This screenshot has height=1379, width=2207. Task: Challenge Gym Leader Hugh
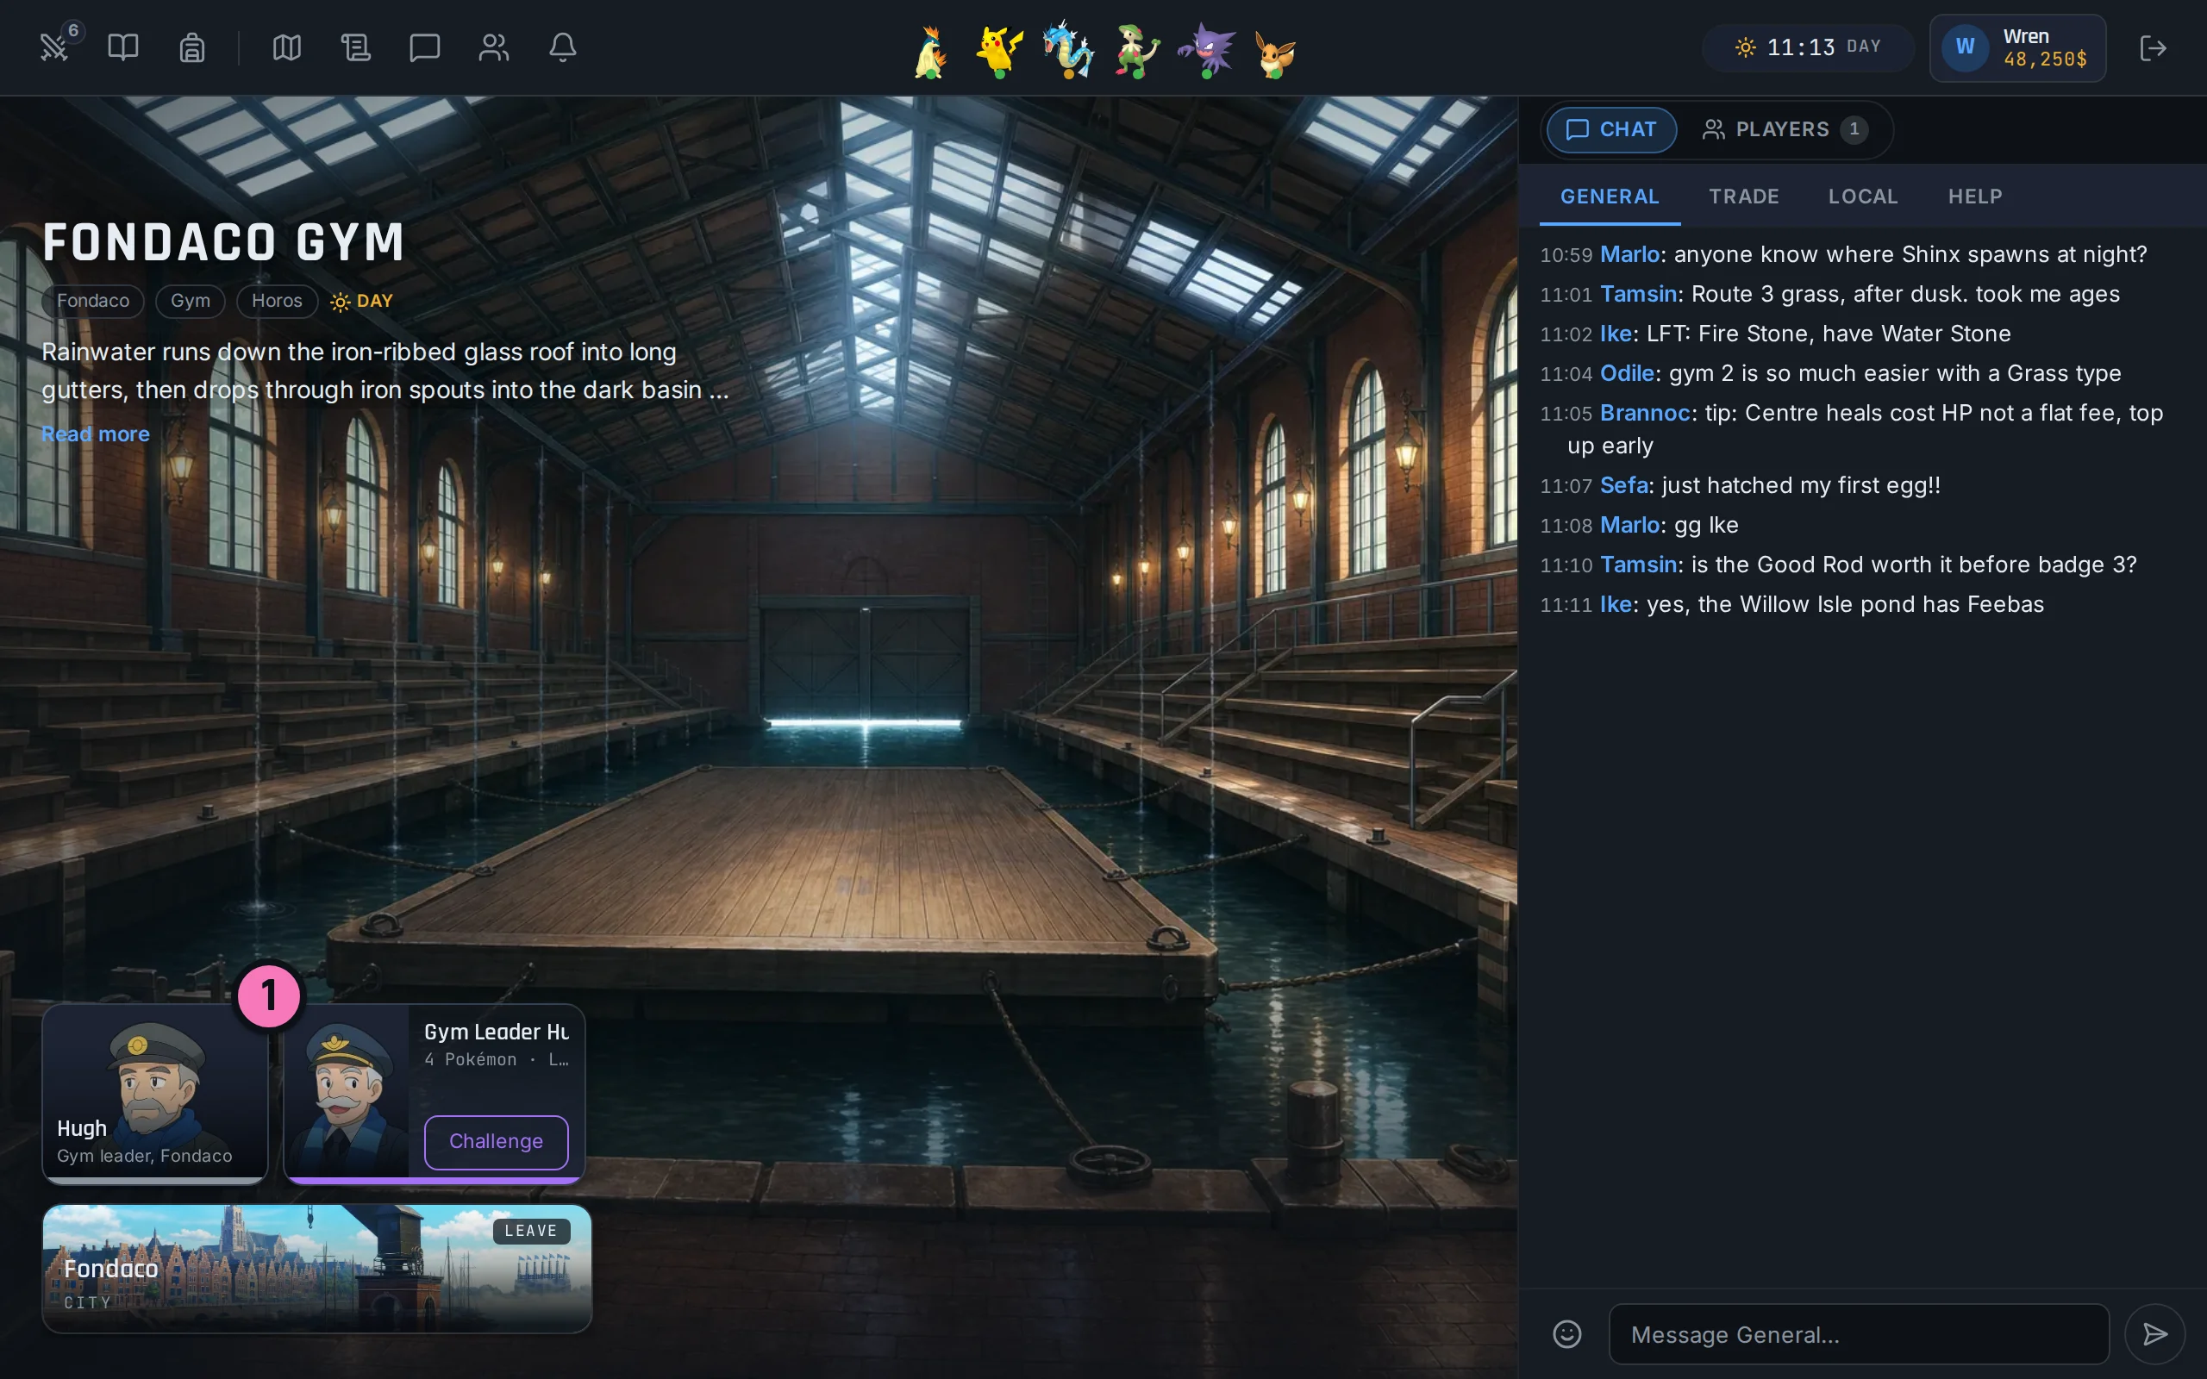(496, 1141)
